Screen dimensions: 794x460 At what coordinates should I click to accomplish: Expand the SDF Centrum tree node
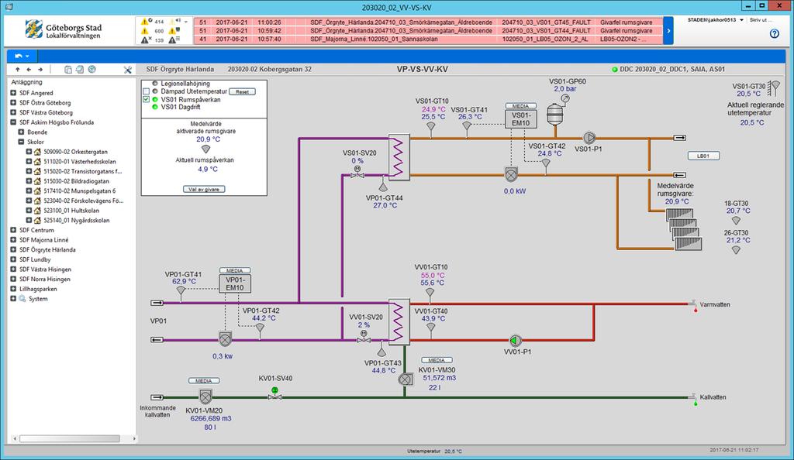pos(13,230)
